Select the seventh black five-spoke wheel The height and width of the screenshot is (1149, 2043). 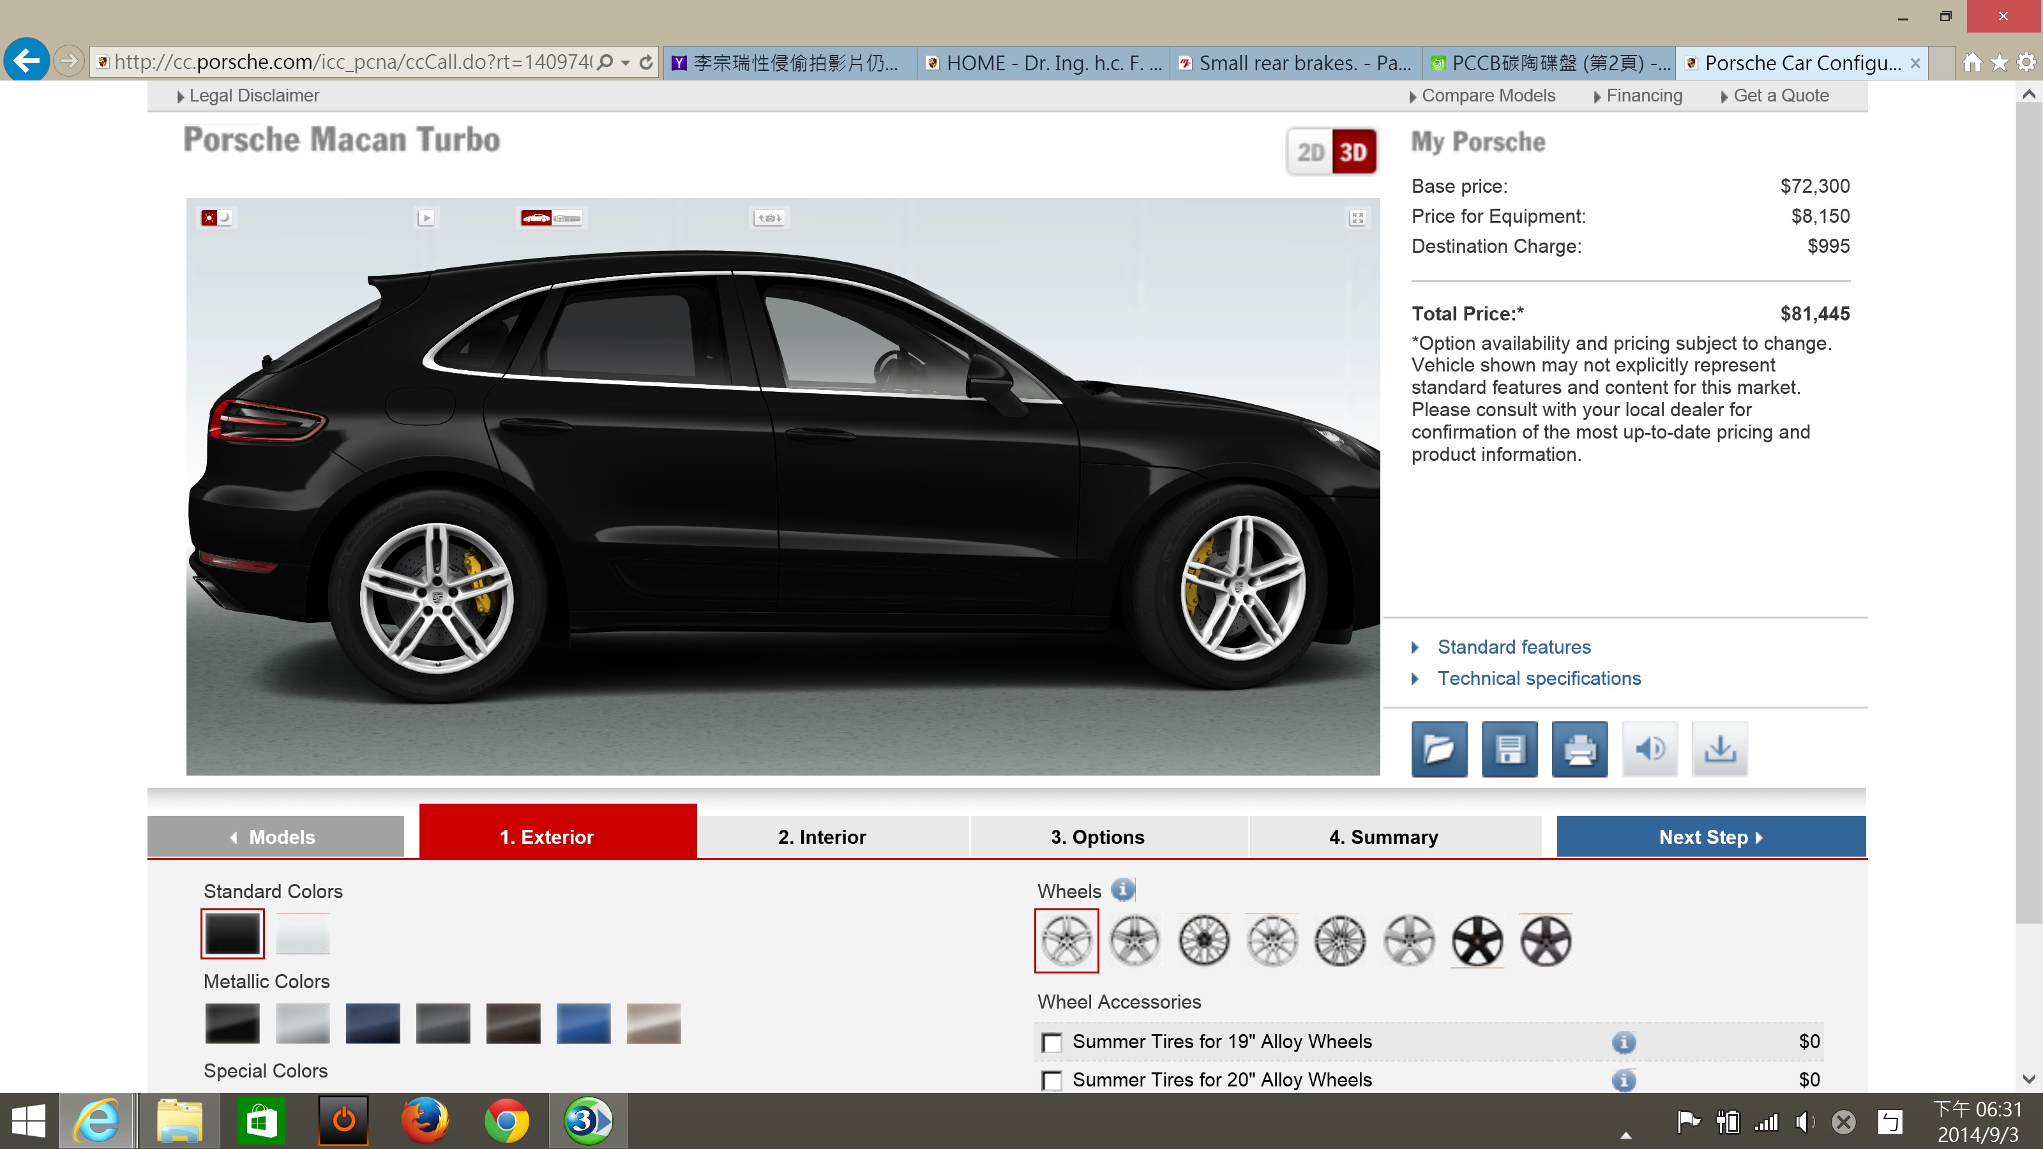coord(1477,940)
